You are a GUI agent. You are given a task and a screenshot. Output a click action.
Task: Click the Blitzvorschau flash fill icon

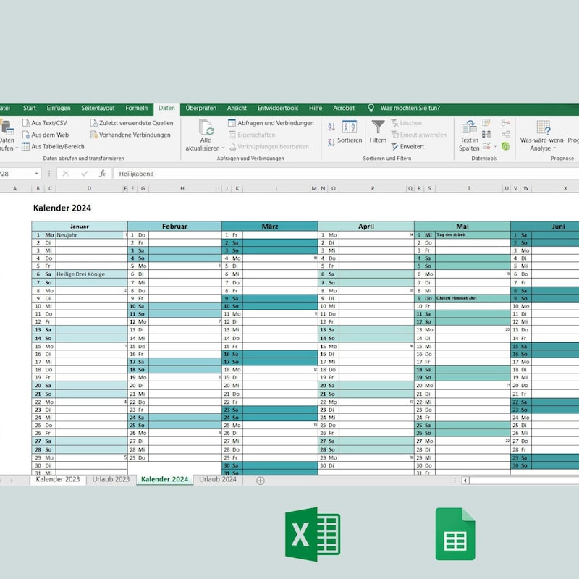(486, 122)
